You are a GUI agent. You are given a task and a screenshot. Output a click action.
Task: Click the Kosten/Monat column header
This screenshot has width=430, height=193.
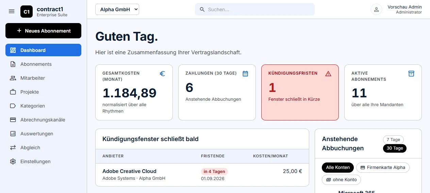pos(270,156)
